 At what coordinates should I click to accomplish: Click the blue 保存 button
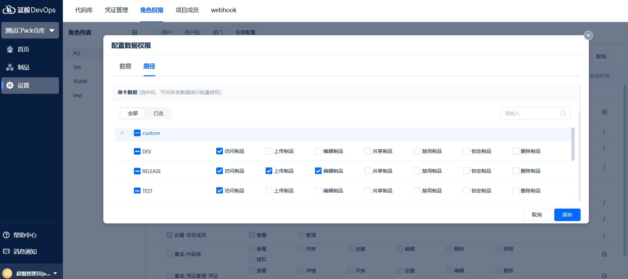pyautogui.click(x=567, y=215)
